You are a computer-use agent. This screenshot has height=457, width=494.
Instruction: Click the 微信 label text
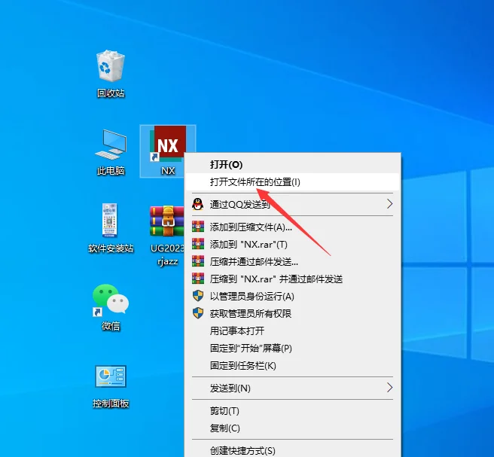111,326
